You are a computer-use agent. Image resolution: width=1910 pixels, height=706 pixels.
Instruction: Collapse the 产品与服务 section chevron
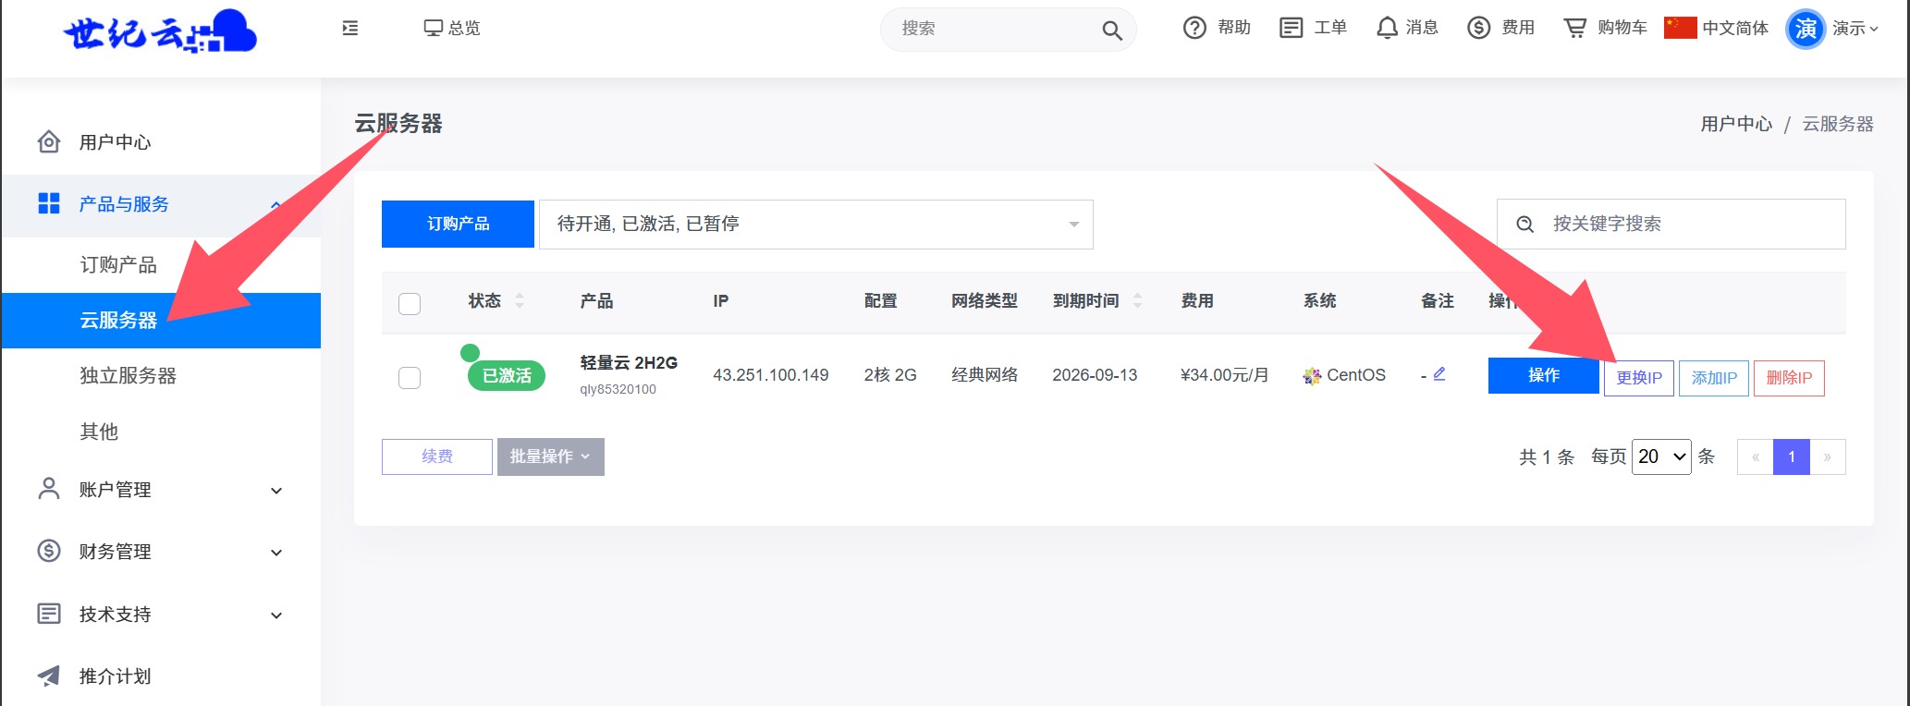click(275, 204)
